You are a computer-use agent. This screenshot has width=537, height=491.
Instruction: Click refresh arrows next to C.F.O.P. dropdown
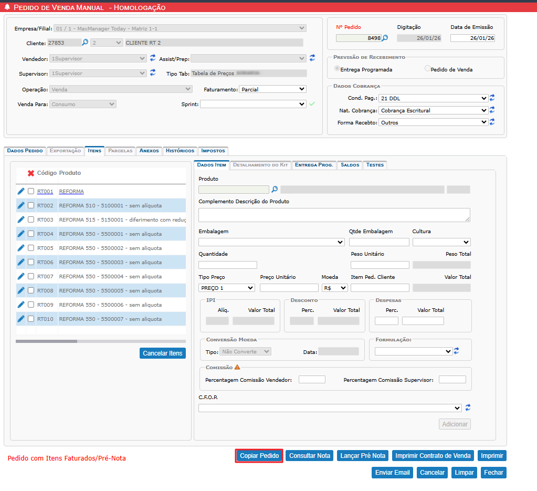pyautogui.click(x=468, y=408)
